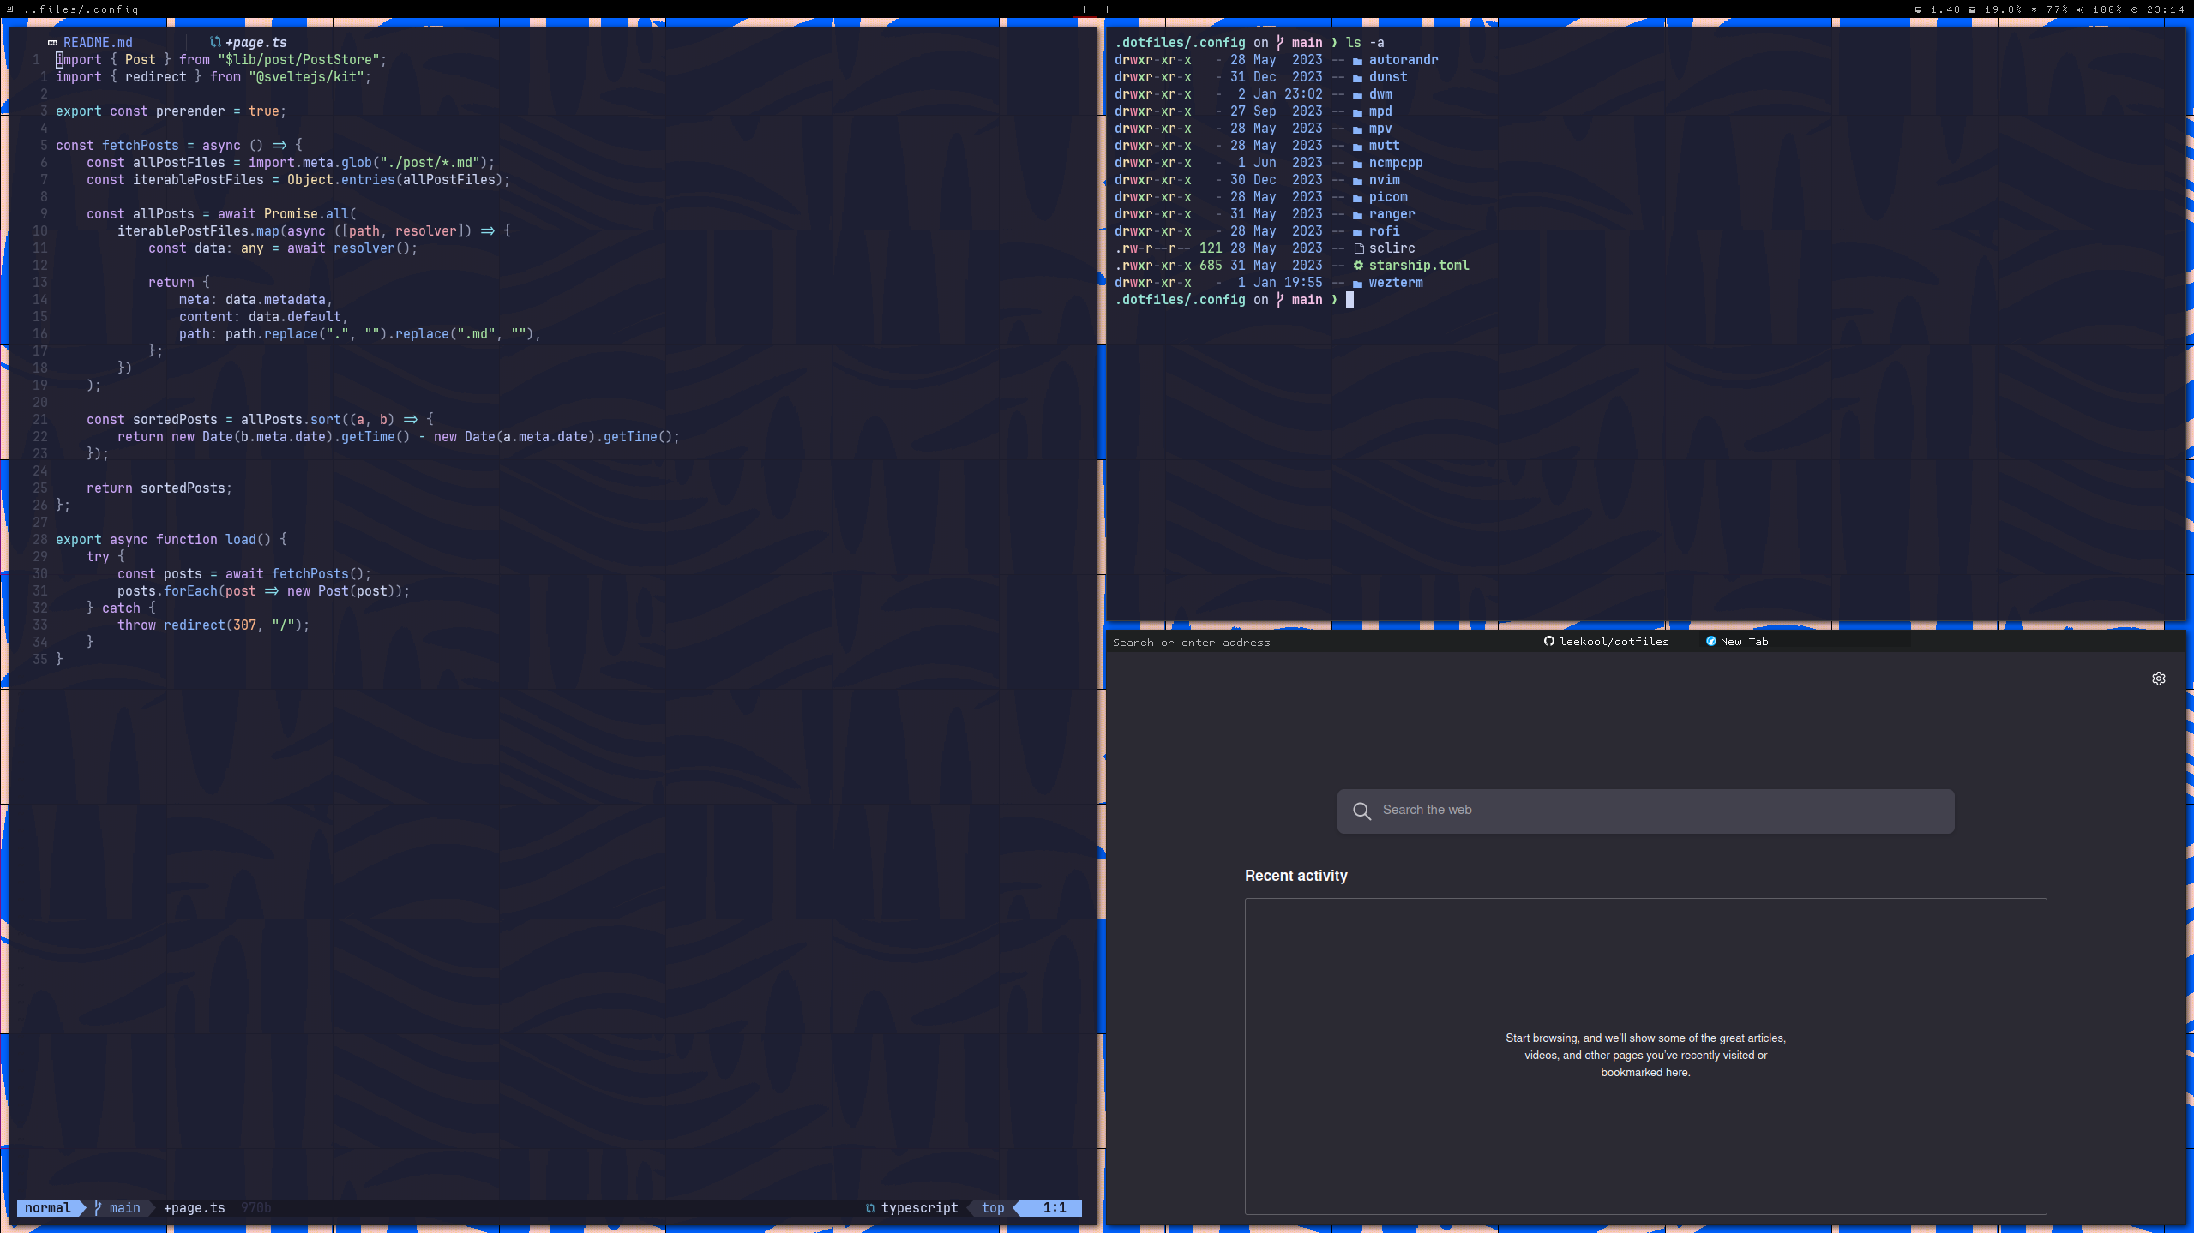The height and width of the screenshot is (1233, 2194).
Task: Click the typescript filetype label in statusline
Action: [x=919, y=1207]
